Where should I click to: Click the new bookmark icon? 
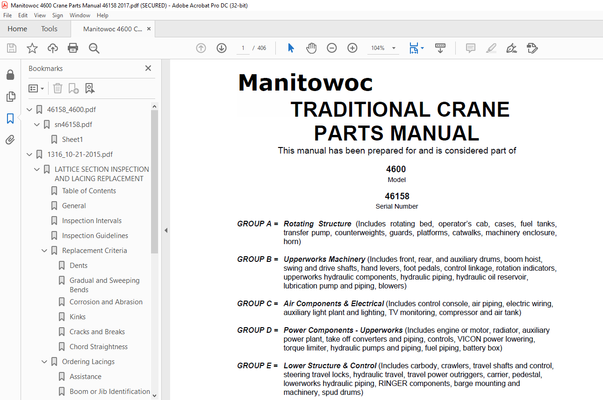[73, 88]
